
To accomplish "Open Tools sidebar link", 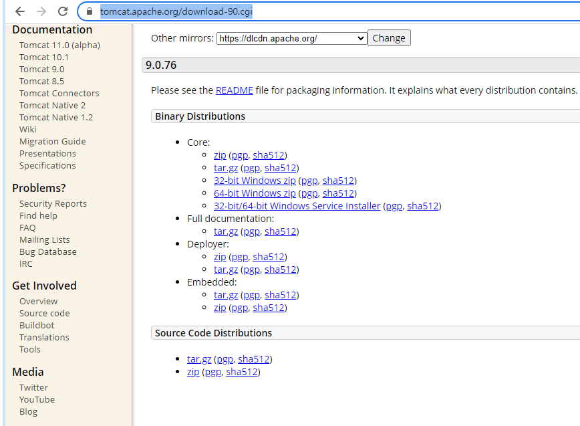I will [30, 349].
